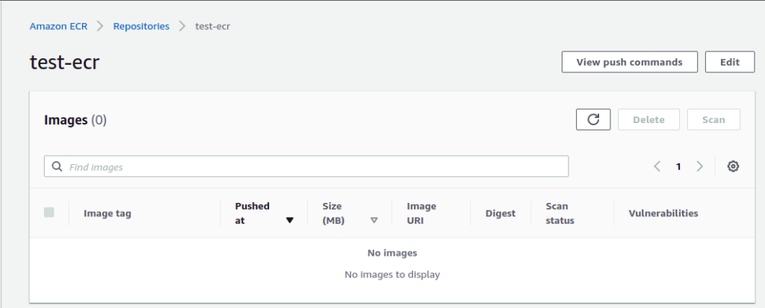
Task: Edit the test-ecr repository
Action: click(x=730, y=62)
